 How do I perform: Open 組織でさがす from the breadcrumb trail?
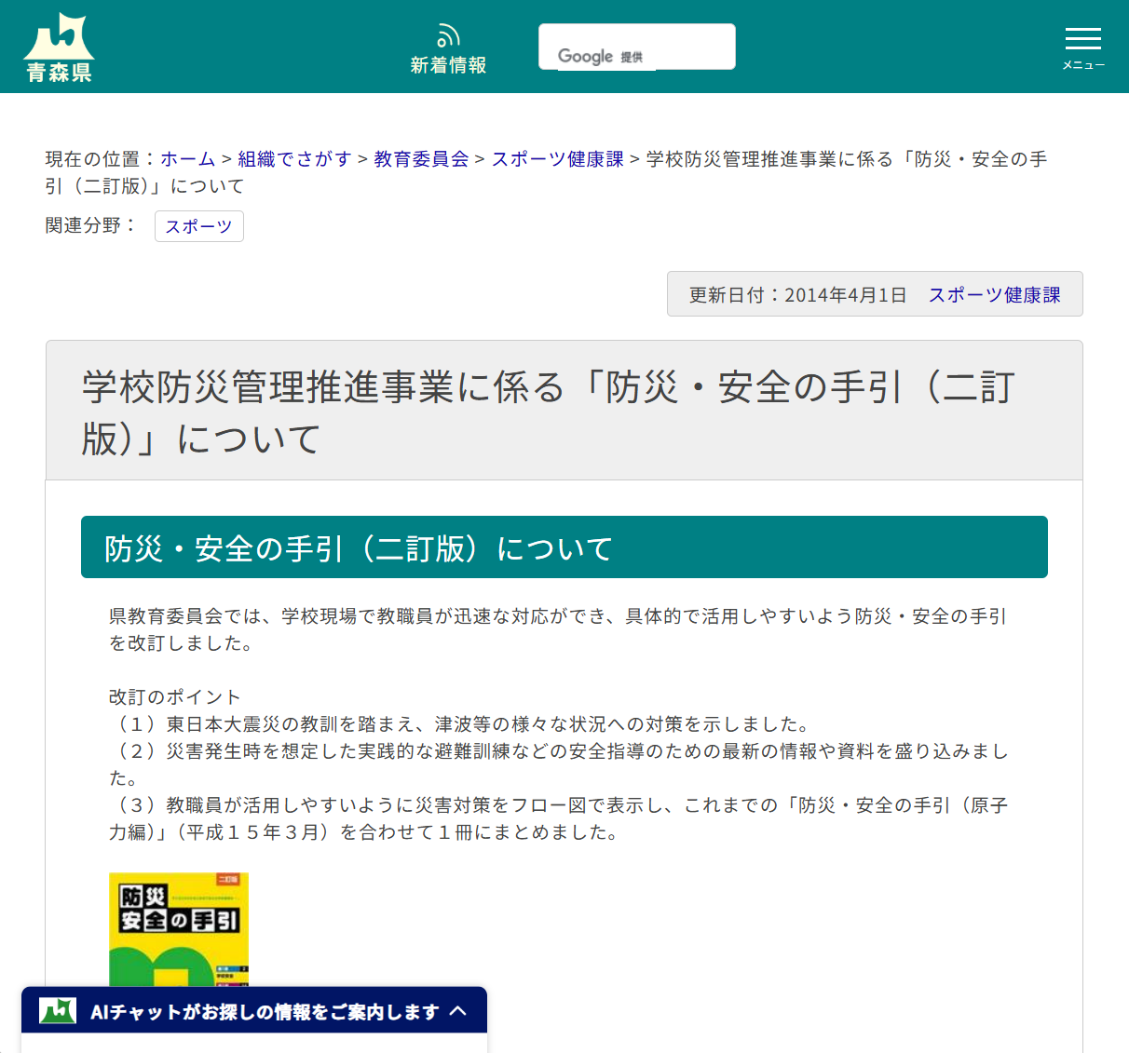[293, 158]
